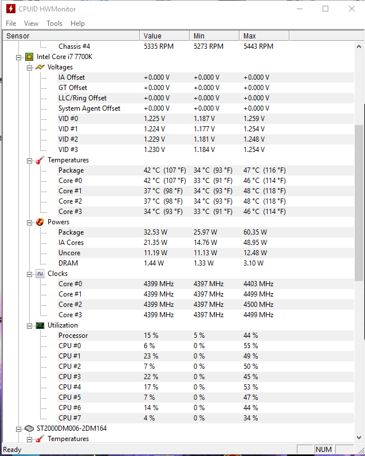
Task: Select the Package temperature row
Action: [x=206, y=170]
